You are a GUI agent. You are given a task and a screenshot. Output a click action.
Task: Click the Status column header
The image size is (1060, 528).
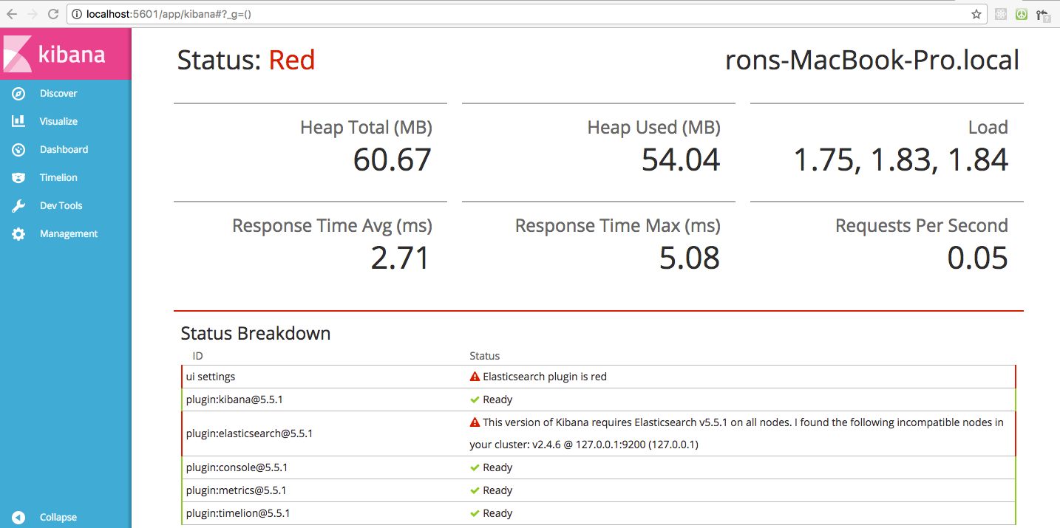[x=485, y=356]
